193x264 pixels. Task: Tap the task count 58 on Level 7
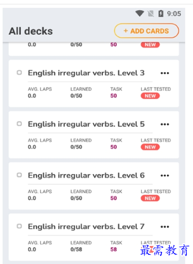(113, 249)
